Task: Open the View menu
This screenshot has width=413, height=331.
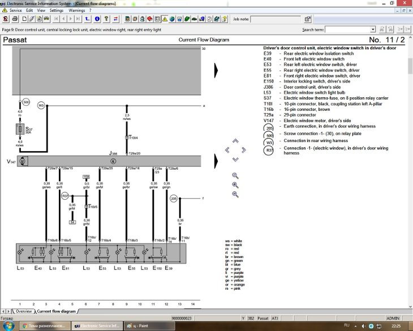Action: point(41,10)
